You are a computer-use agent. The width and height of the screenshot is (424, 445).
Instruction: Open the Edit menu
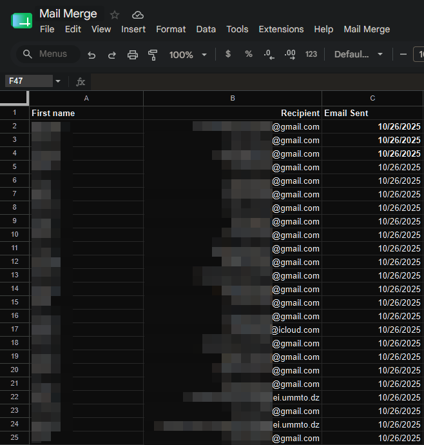[73, 29]
